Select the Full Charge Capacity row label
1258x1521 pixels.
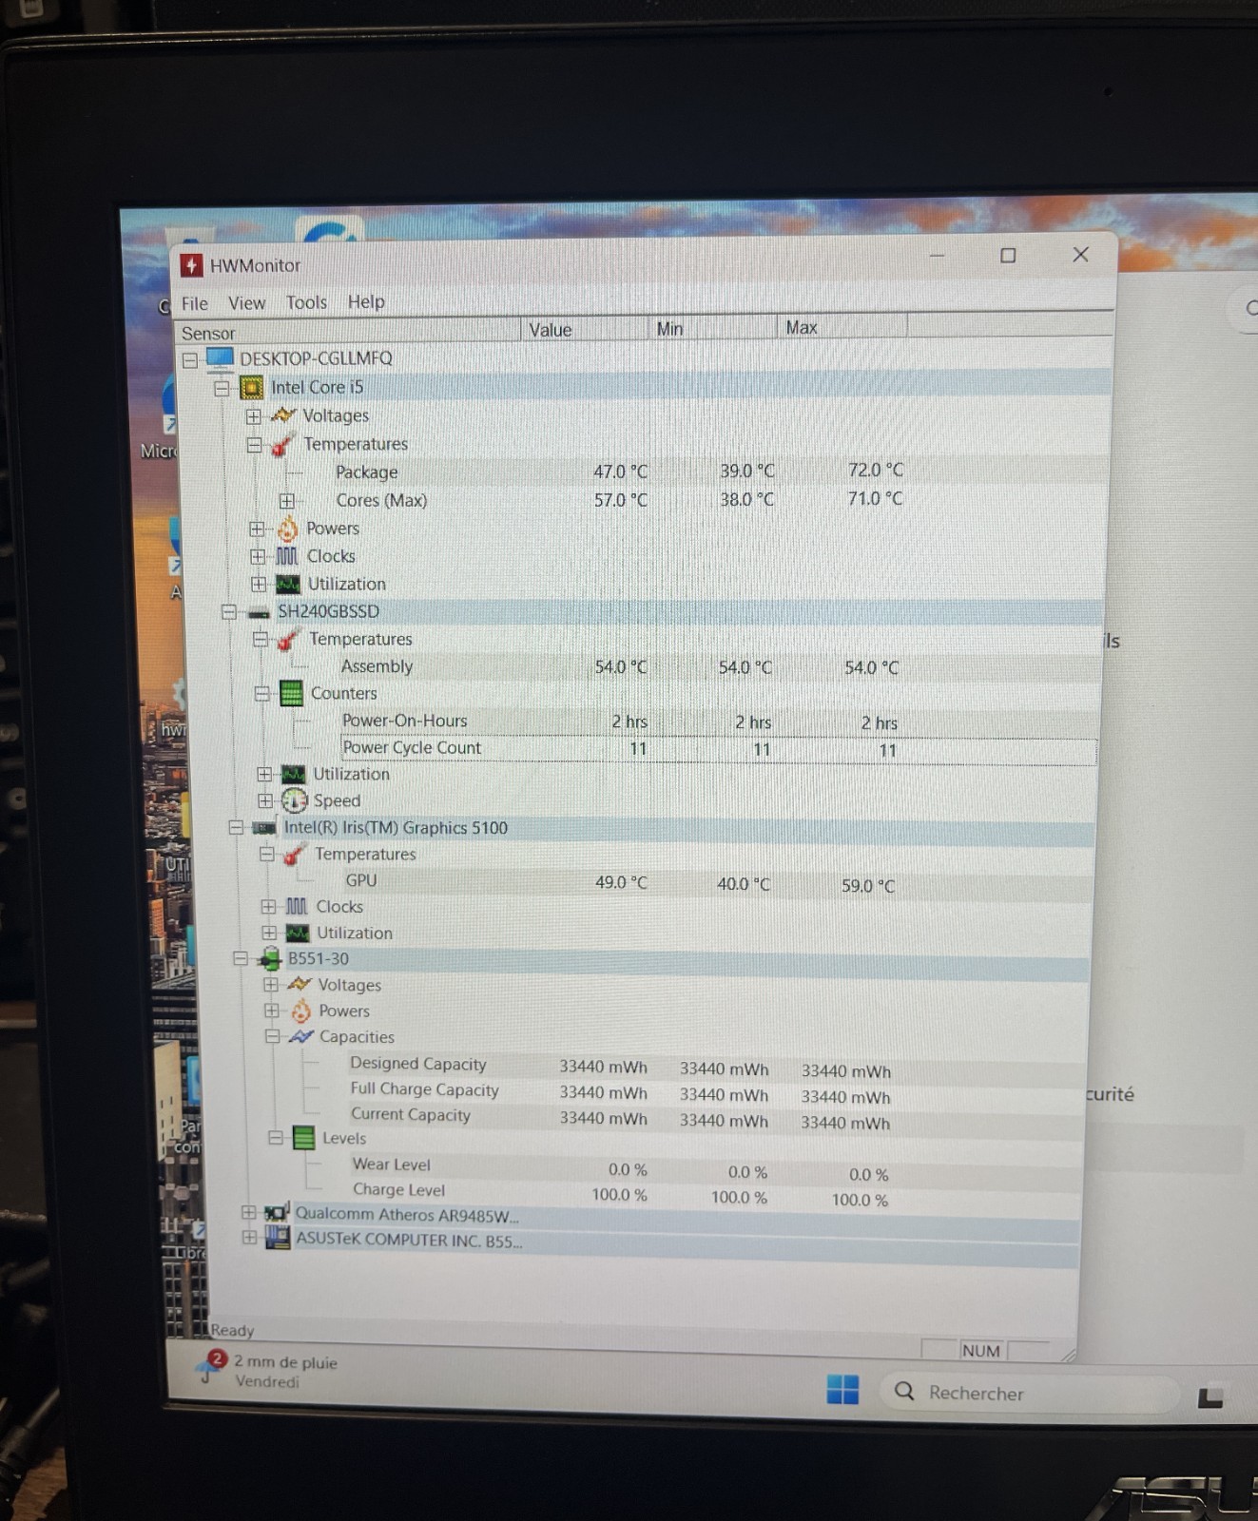tap(424, 1089)
